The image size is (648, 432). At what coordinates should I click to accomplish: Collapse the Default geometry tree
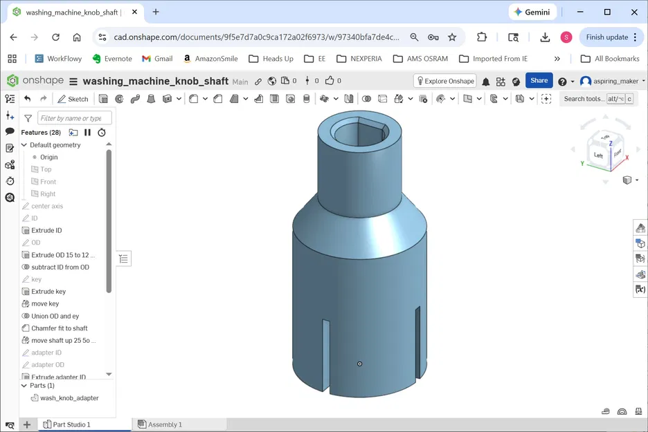click(x=23, y=144)
